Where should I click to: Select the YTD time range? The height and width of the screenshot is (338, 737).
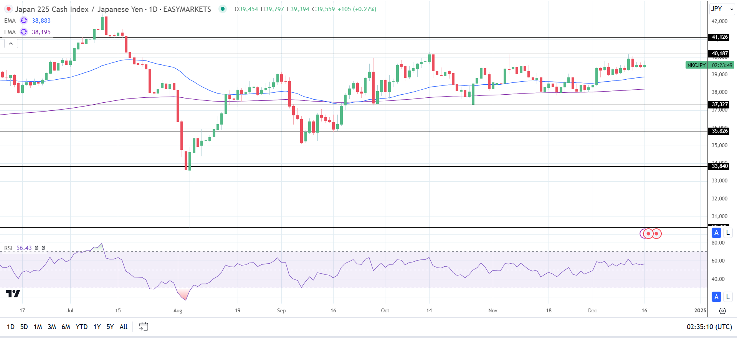(x=82, y=327)
